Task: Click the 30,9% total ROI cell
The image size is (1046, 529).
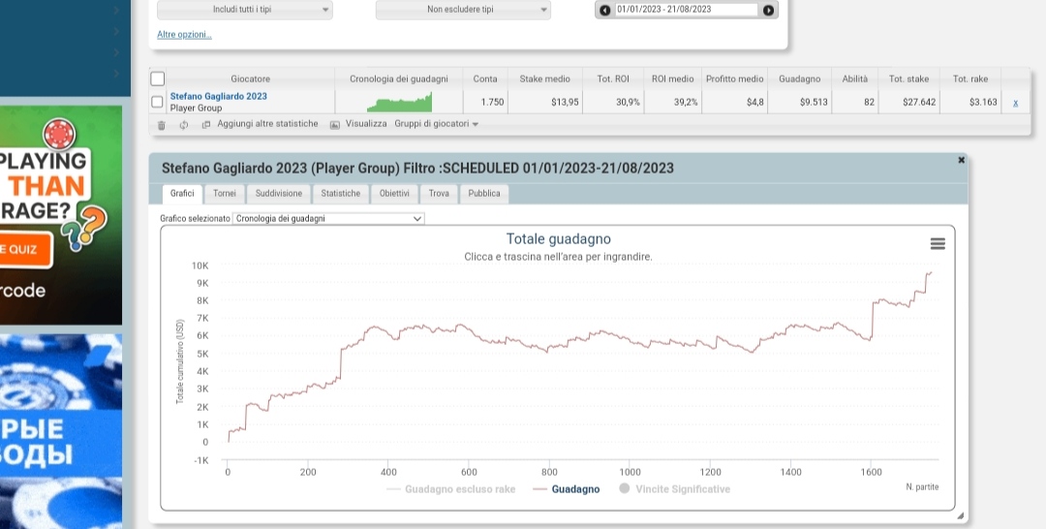Action: [612, 102]
